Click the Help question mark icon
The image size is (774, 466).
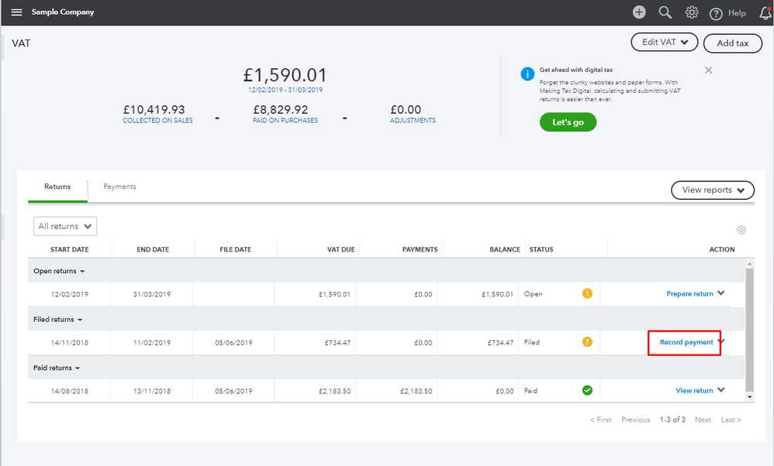point(716,13)
